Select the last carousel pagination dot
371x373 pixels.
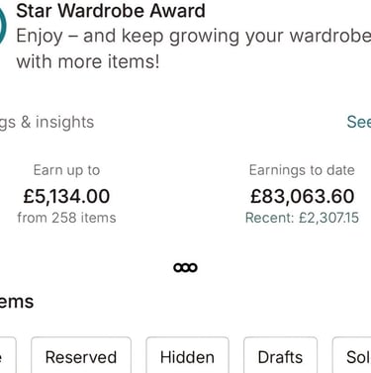point(193,267)
